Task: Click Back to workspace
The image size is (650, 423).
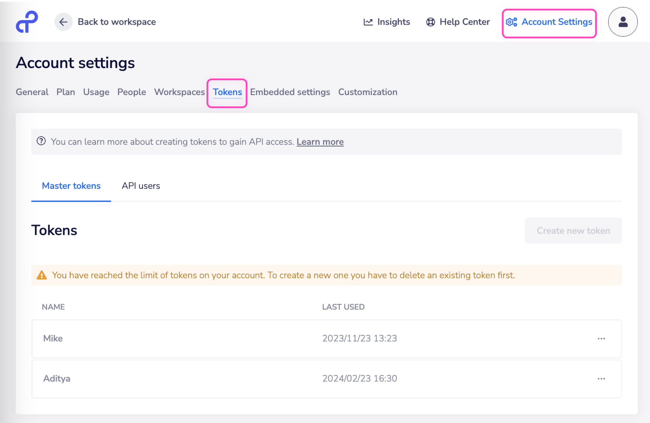Action: coord(116,22)
